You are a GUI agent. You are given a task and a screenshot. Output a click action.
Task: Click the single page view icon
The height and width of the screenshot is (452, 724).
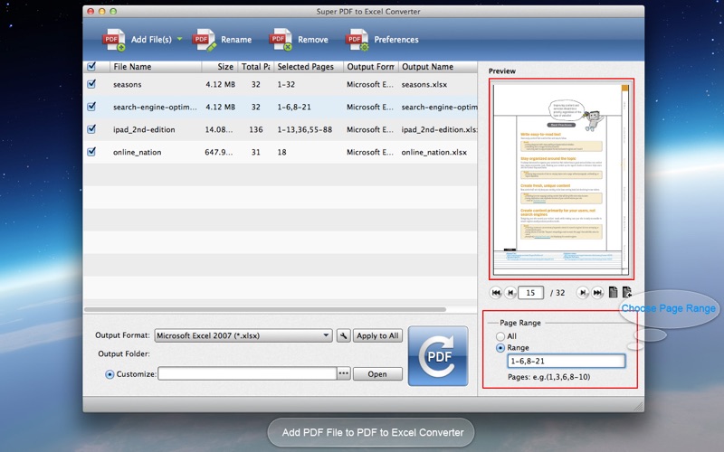tap(614, 292)
